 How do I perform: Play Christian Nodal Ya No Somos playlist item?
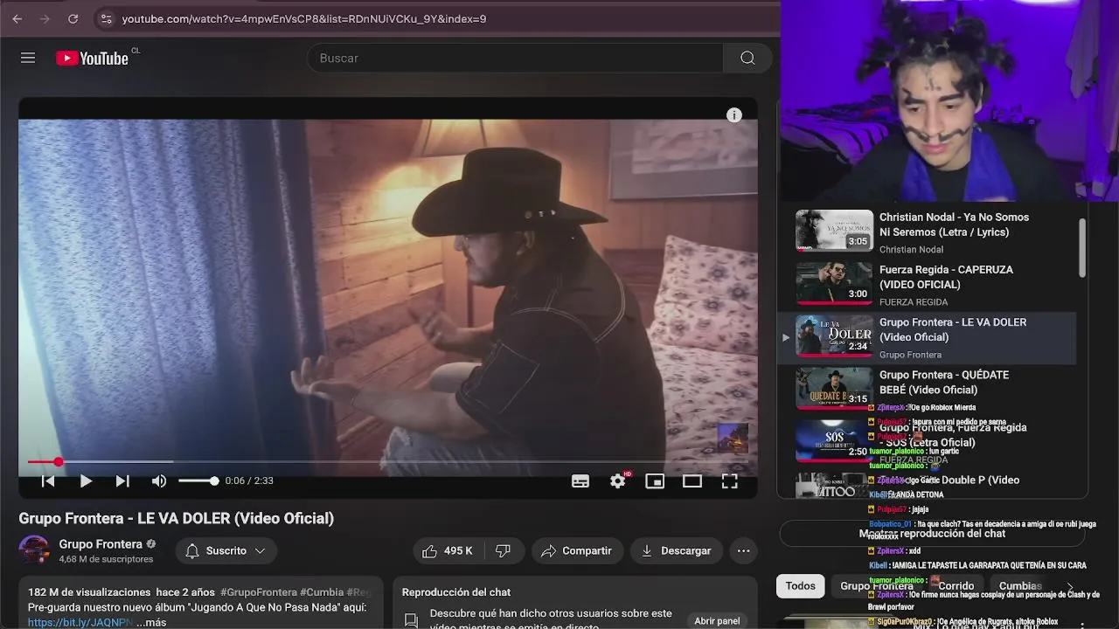[927, 232]
